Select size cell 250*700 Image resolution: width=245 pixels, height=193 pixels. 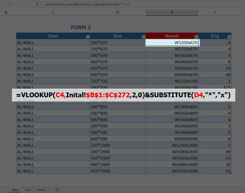click(118, 81)
